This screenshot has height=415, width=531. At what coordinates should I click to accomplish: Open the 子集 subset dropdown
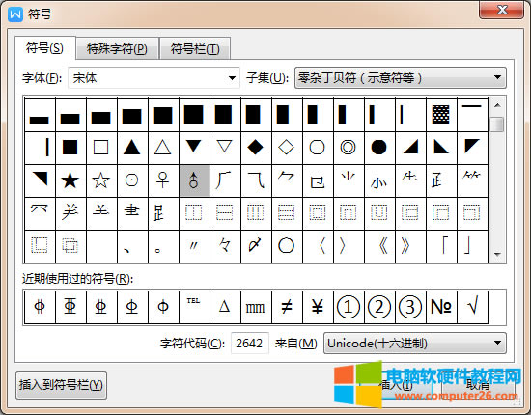pyautogui.click(x=401, y=78)
